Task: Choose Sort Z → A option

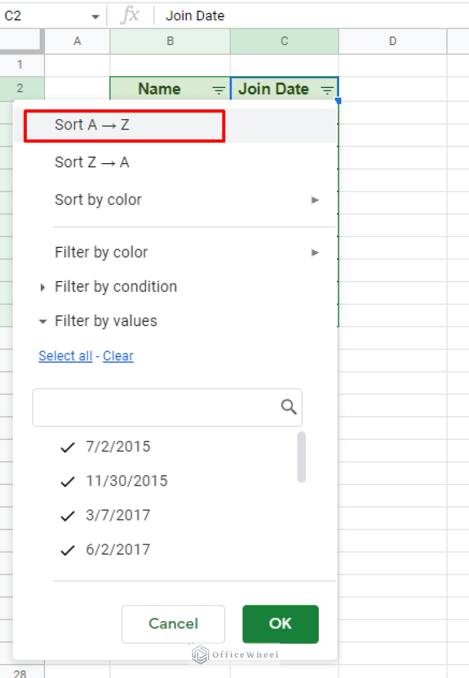Action: [92, 162]
